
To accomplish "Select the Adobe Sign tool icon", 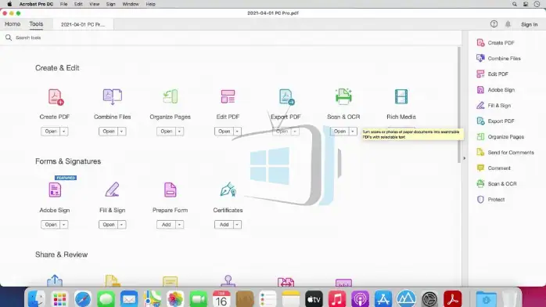I will tap(55, 190).
